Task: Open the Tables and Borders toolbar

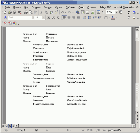Action: (83, 12)
